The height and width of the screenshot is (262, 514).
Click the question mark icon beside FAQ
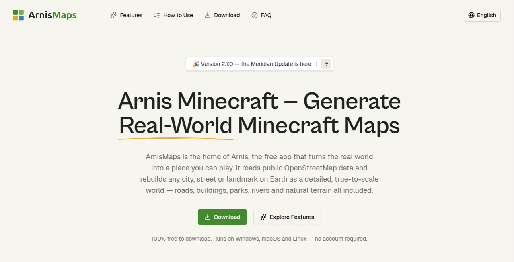255,15
